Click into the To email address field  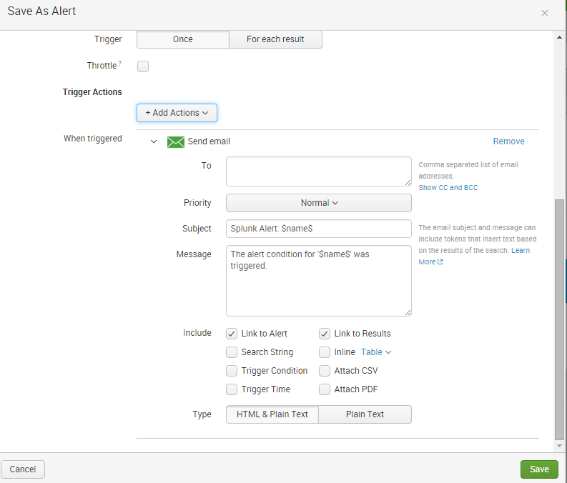[x=318, y=171]
